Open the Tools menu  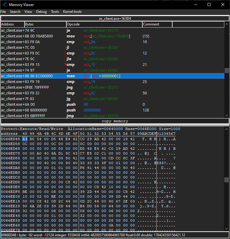55,12
